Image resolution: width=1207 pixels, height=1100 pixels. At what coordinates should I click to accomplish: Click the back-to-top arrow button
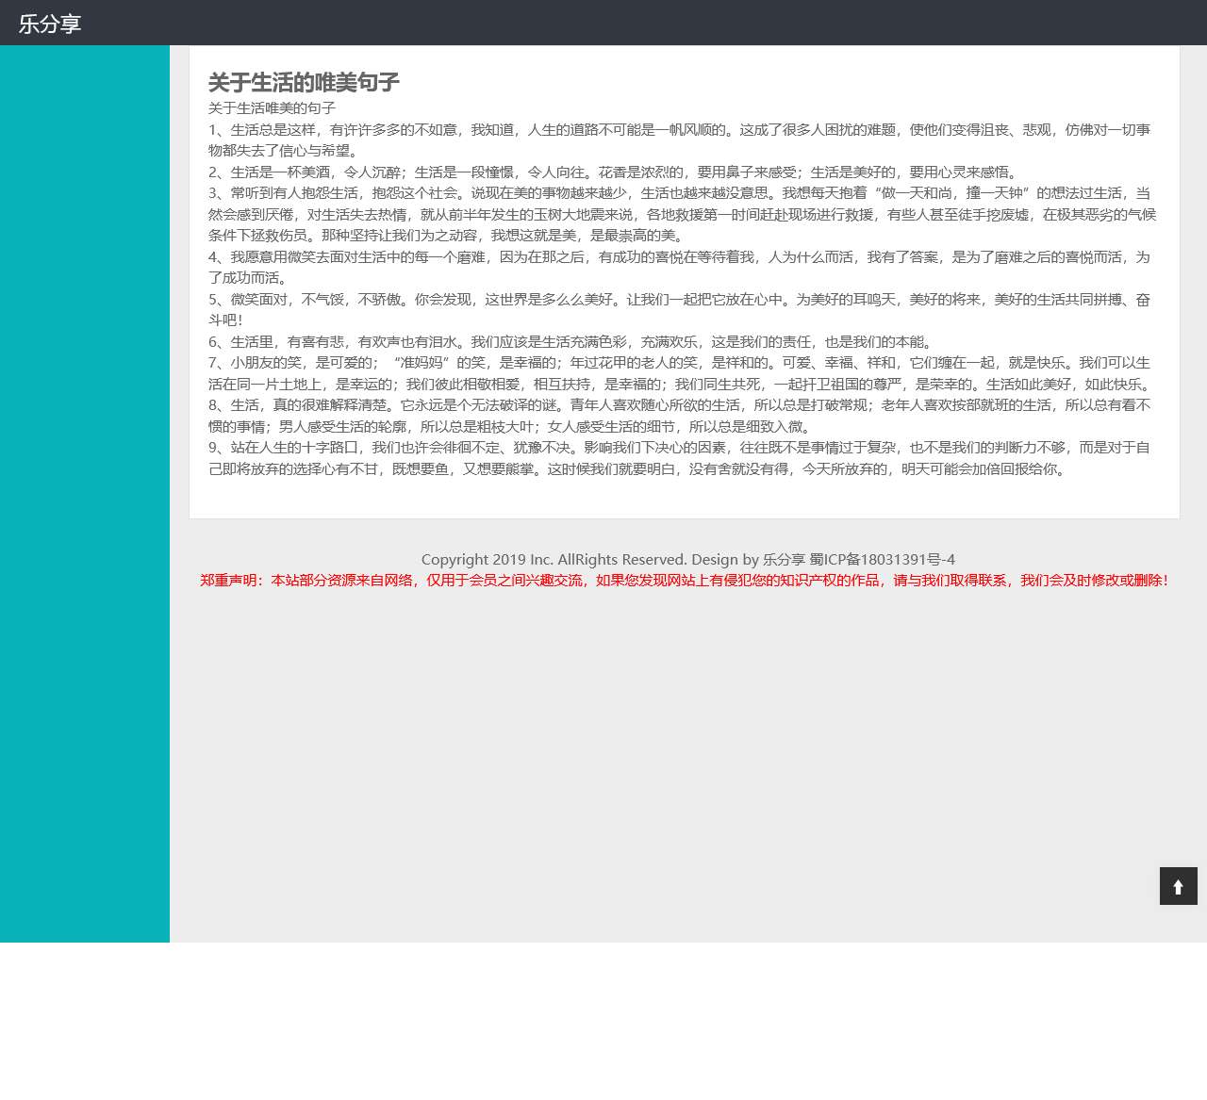1178,886
